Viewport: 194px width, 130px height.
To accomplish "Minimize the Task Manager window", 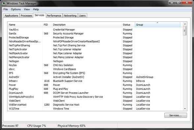I will tap(172, 3).
